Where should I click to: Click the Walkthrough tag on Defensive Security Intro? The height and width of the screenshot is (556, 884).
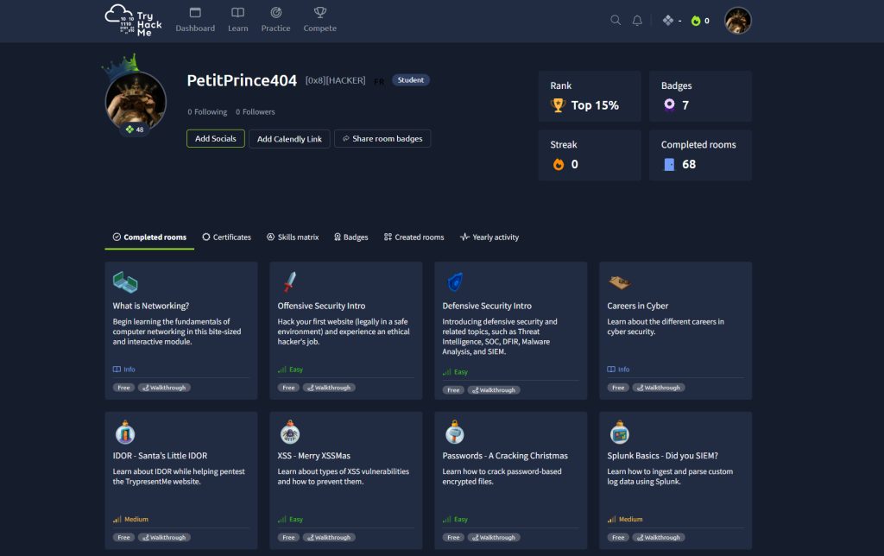click(x=494, y=390)
